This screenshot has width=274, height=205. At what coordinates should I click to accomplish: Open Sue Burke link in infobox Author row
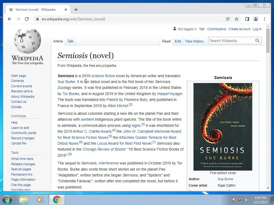(x=225, y=179)
